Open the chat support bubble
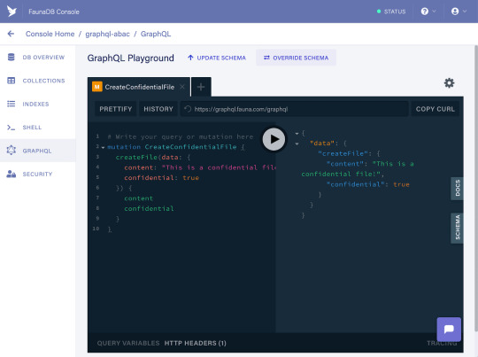Viewport: 478px width, 357px height. click(x=449, y=330)
